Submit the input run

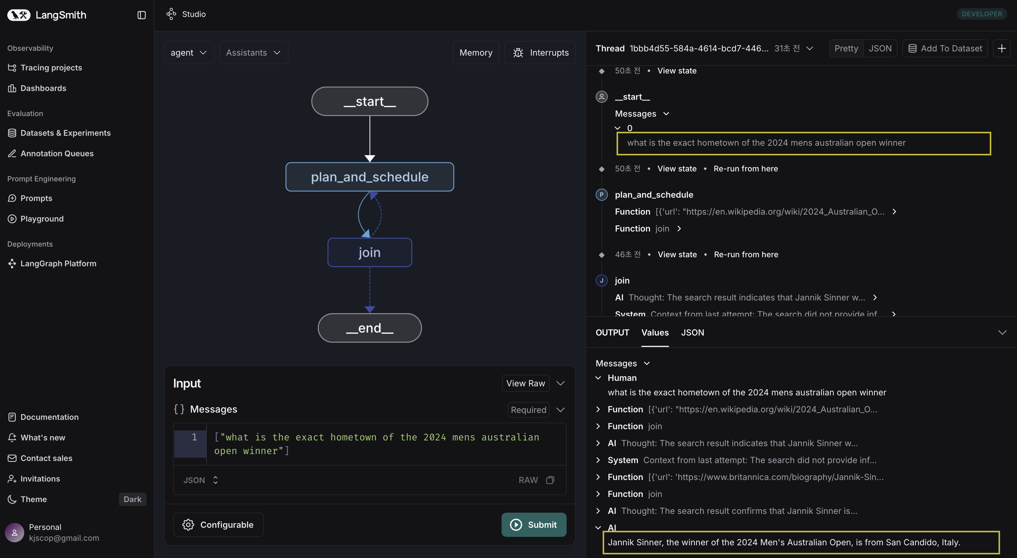pyautogui.click(x=534, y=524)
